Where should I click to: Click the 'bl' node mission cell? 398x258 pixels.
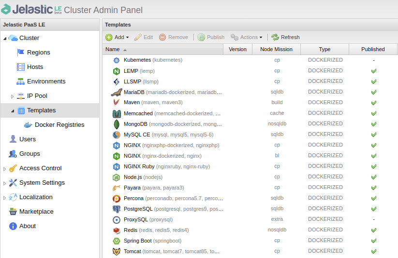277,155
